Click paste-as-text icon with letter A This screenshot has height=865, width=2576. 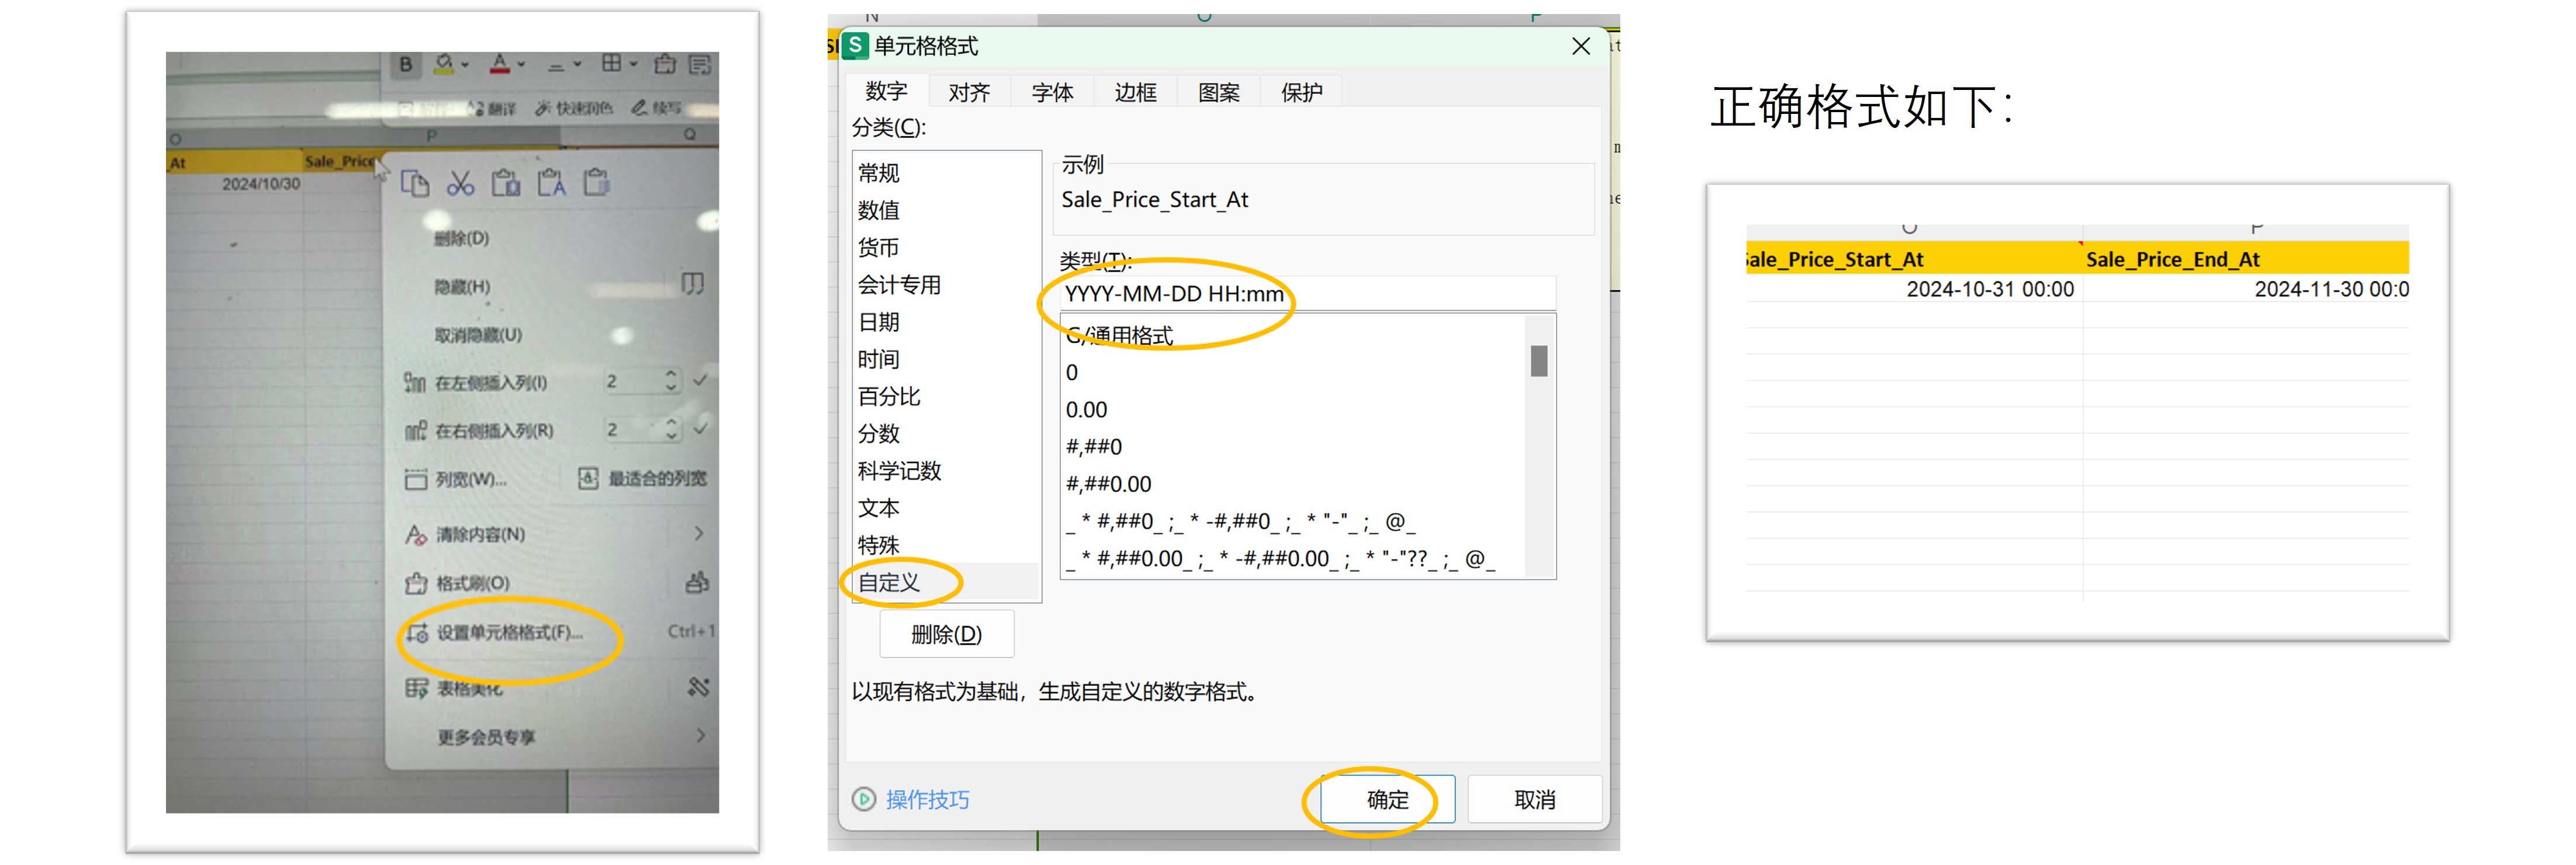click(552, 184)
